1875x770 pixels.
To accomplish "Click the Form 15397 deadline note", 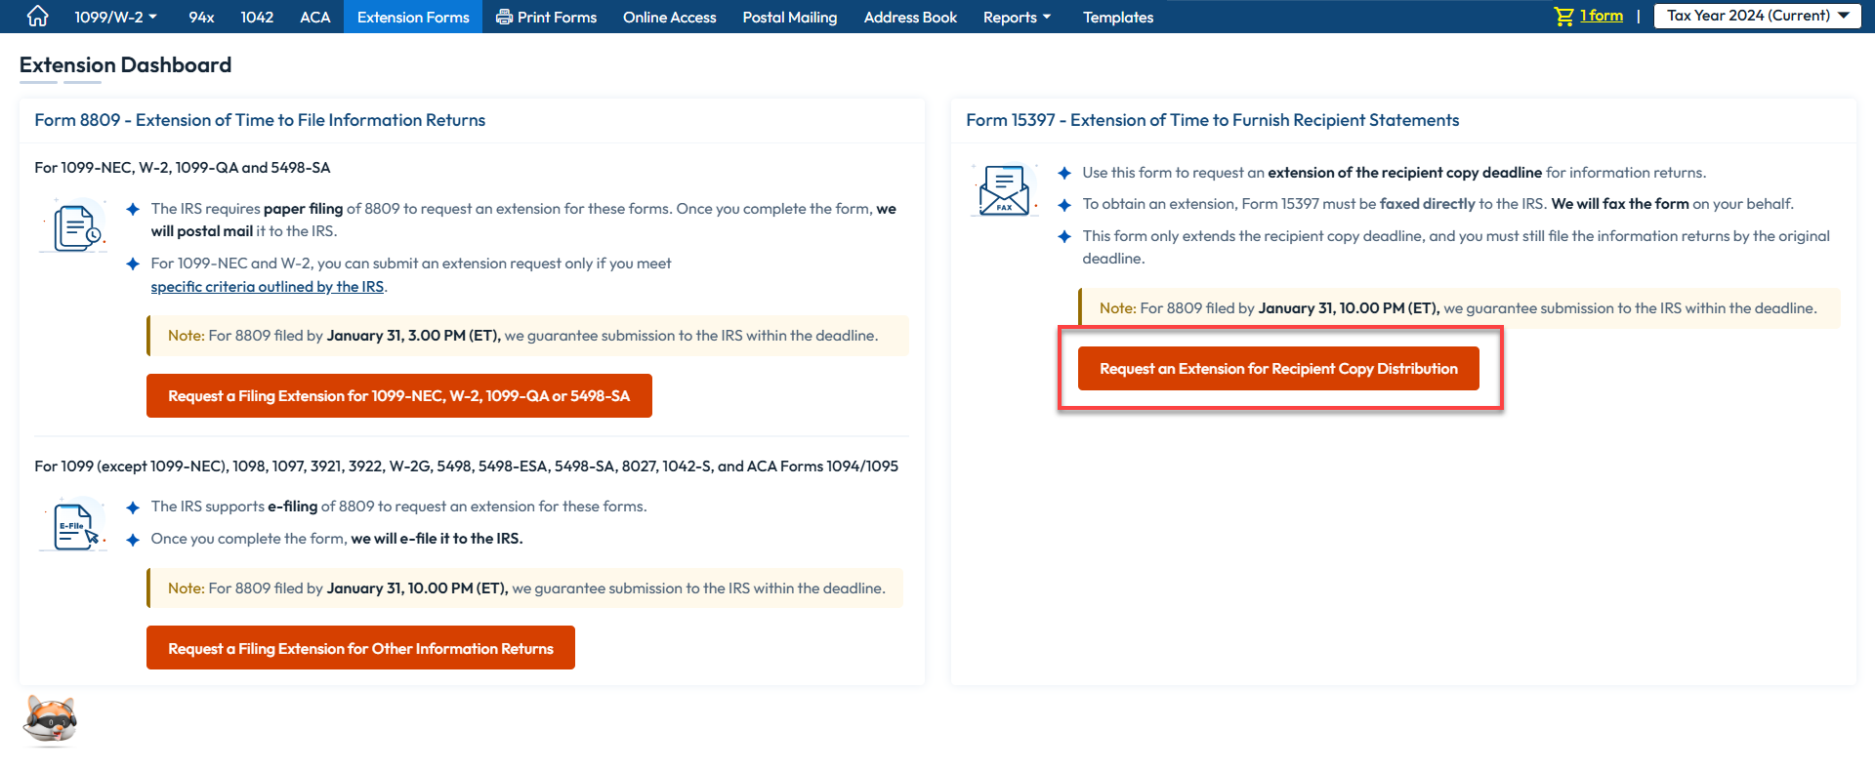I will point(1459,308).
